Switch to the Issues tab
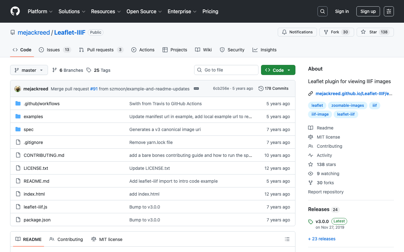Image resolution: width=404 pixels, height=252 pixels. (55, 50)
